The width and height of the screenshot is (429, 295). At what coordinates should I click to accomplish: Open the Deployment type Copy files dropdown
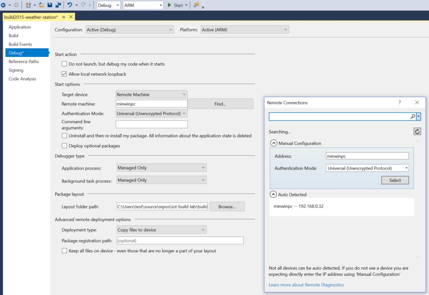161,230
